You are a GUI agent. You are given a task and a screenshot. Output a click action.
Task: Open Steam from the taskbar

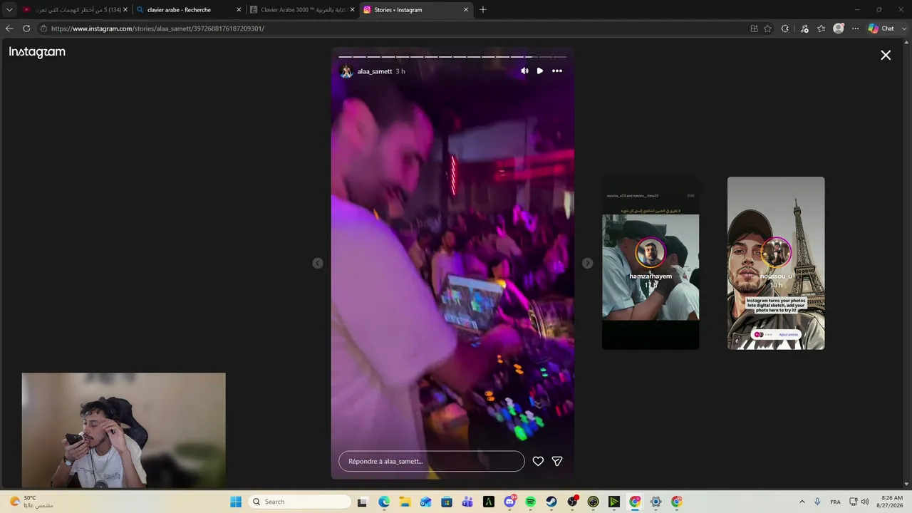(x=551, y=502)
